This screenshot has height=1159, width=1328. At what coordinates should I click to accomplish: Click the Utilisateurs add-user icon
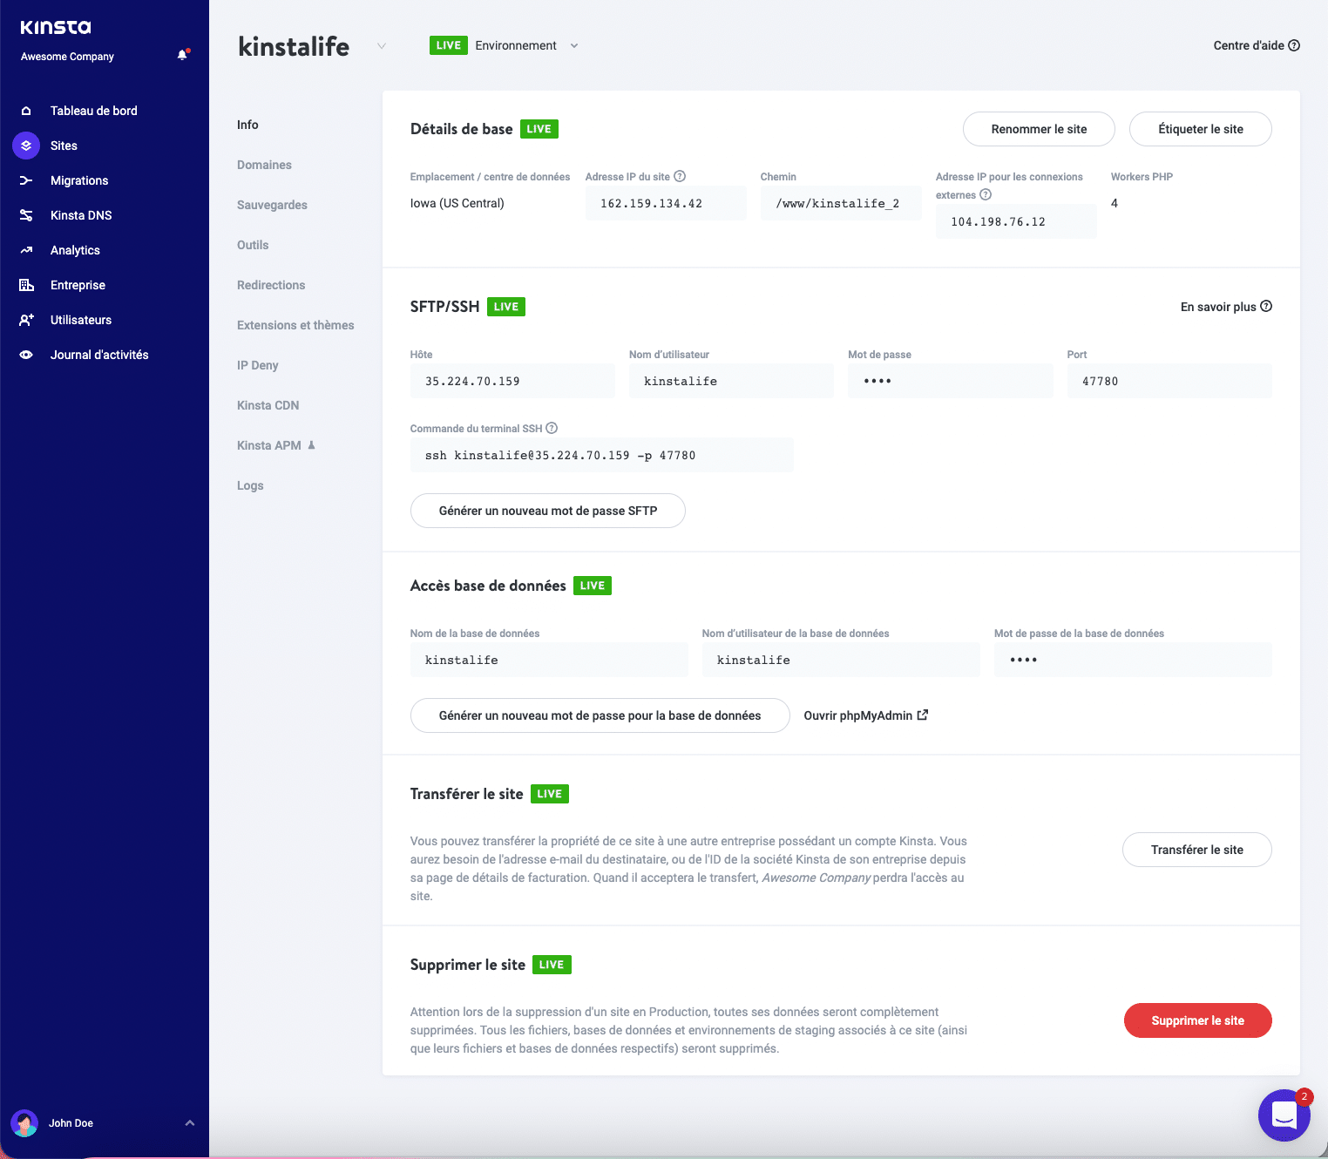pos(26,320)
